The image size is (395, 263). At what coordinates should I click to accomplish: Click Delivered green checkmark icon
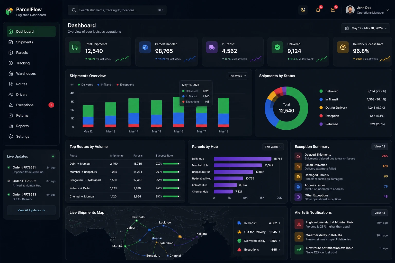[277, 47]
